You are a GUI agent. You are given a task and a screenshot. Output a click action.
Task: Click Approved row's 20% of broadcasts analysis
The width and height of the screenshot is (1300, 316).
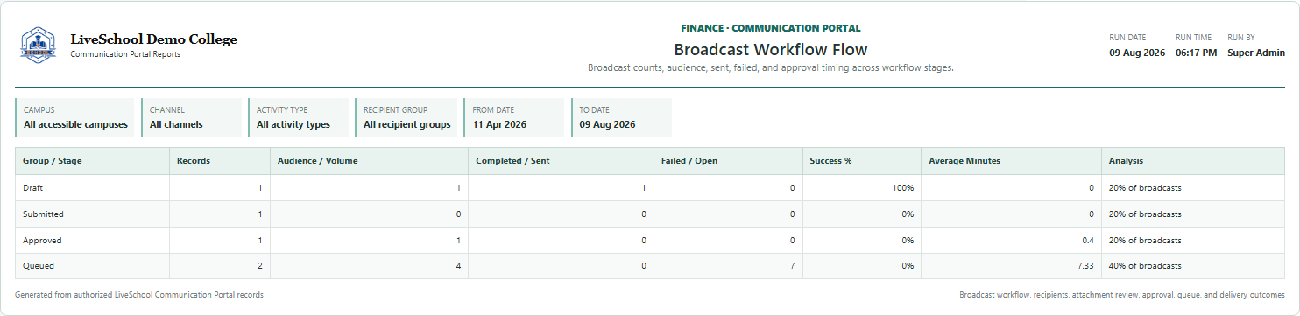1145,240
